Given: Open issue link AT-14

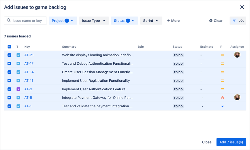Looking at the screenshot, I should point(29,72).
